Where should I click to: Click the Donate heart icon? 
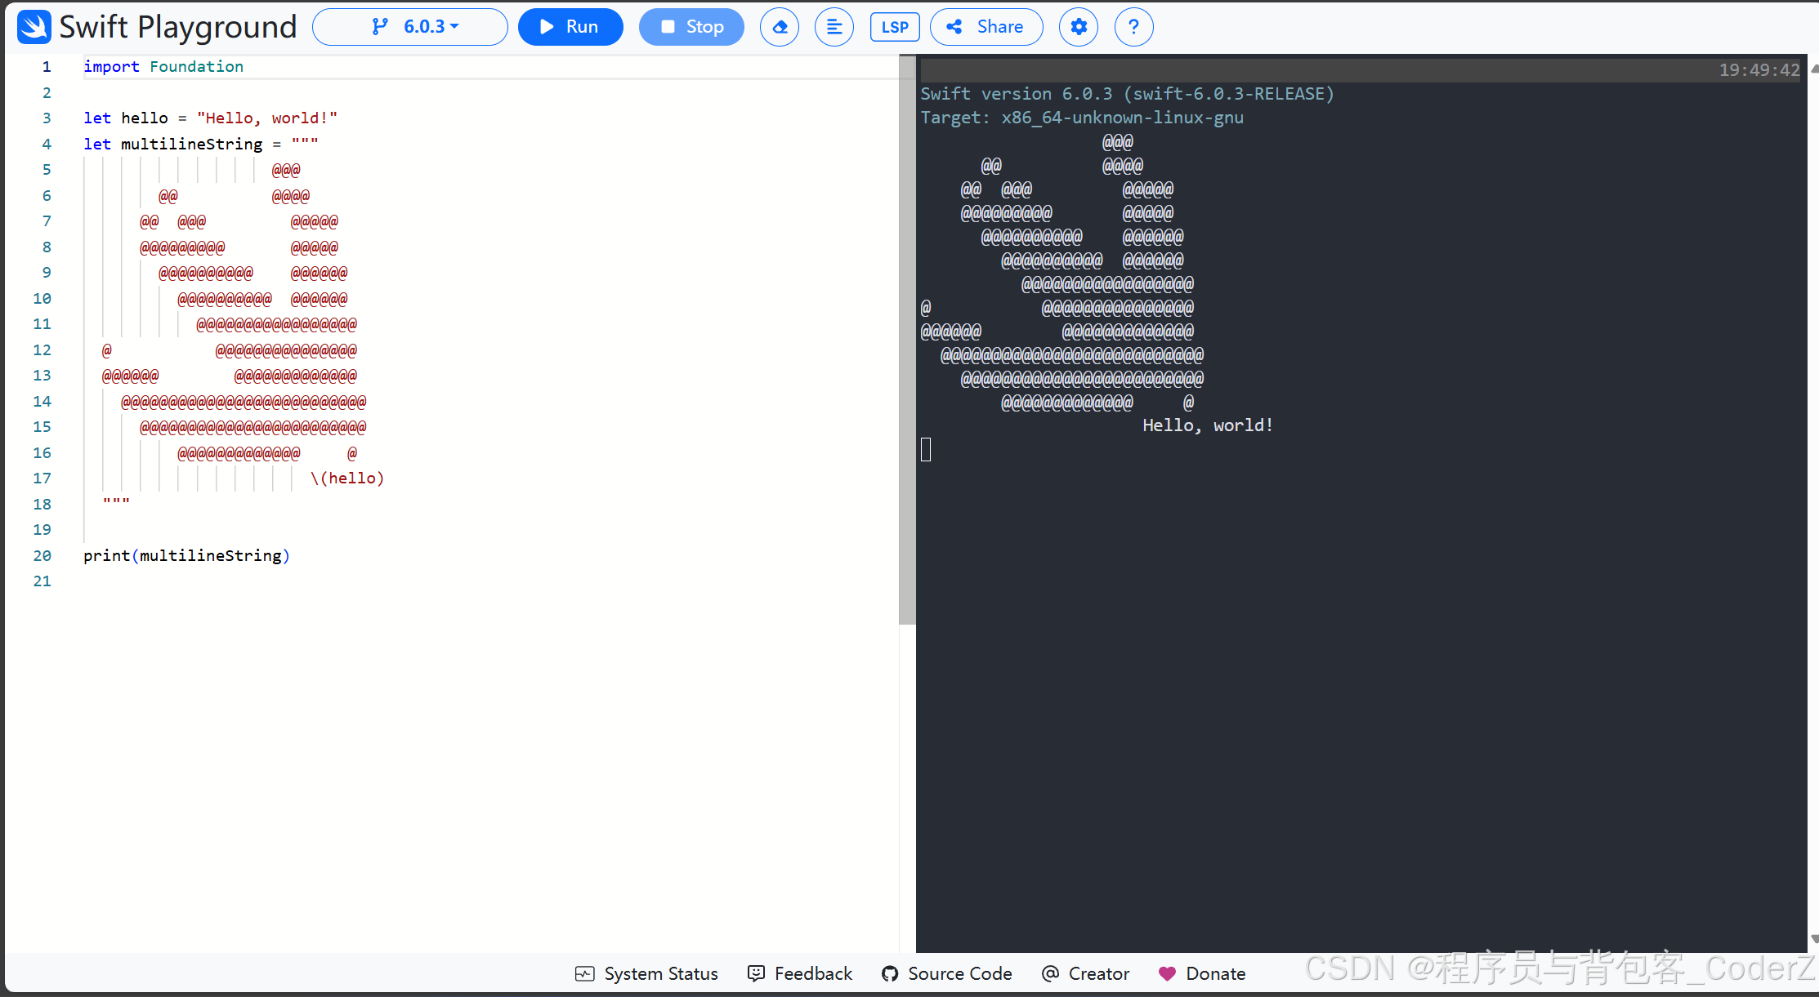click(x=1167, y=973)
